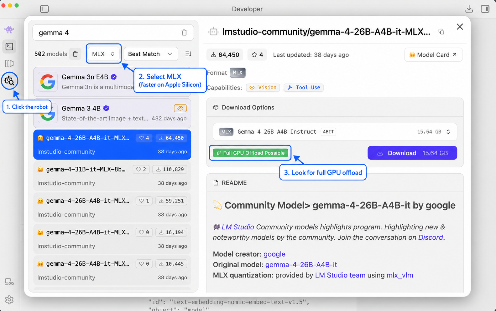Select the gemma-4-26B row with 59,251 downloads

coord(112,207)
